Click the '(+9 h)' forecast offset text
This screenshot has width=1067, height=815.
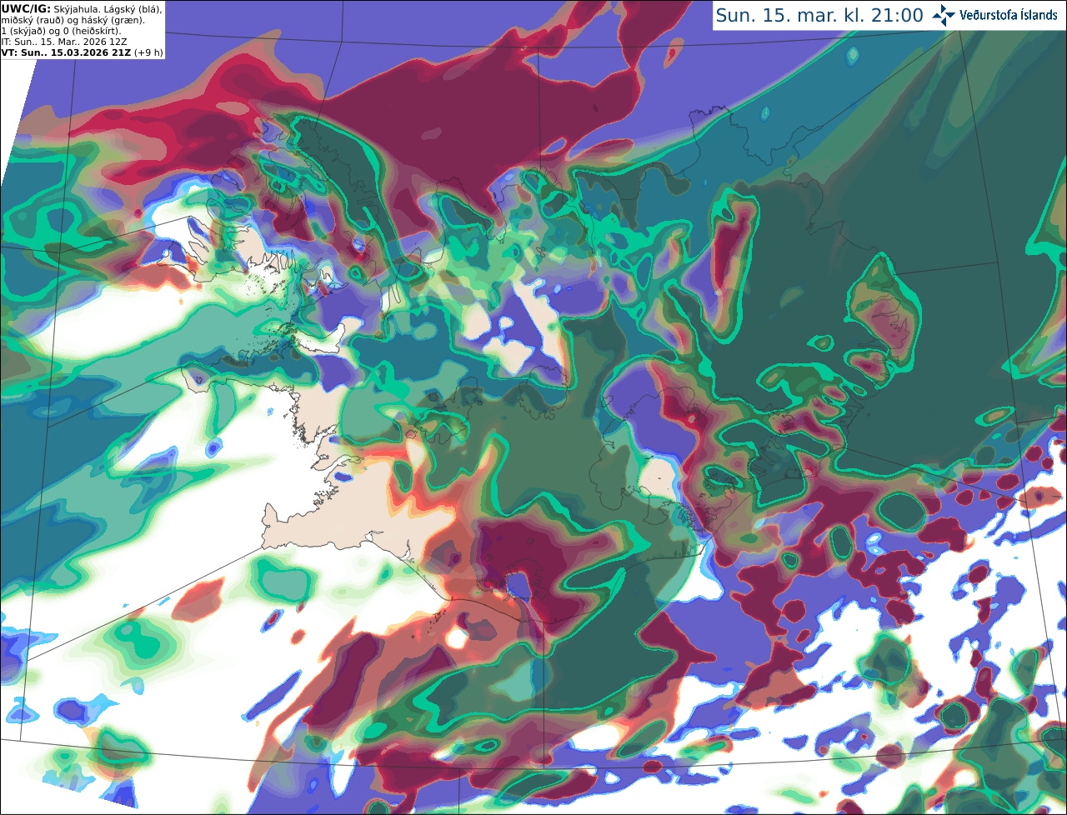148,52
